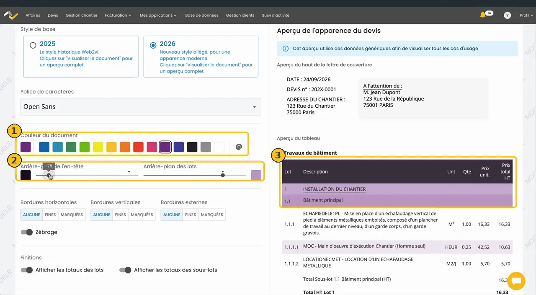Click the info icon in preview banner
536x295 pixels.
point(286,49)
